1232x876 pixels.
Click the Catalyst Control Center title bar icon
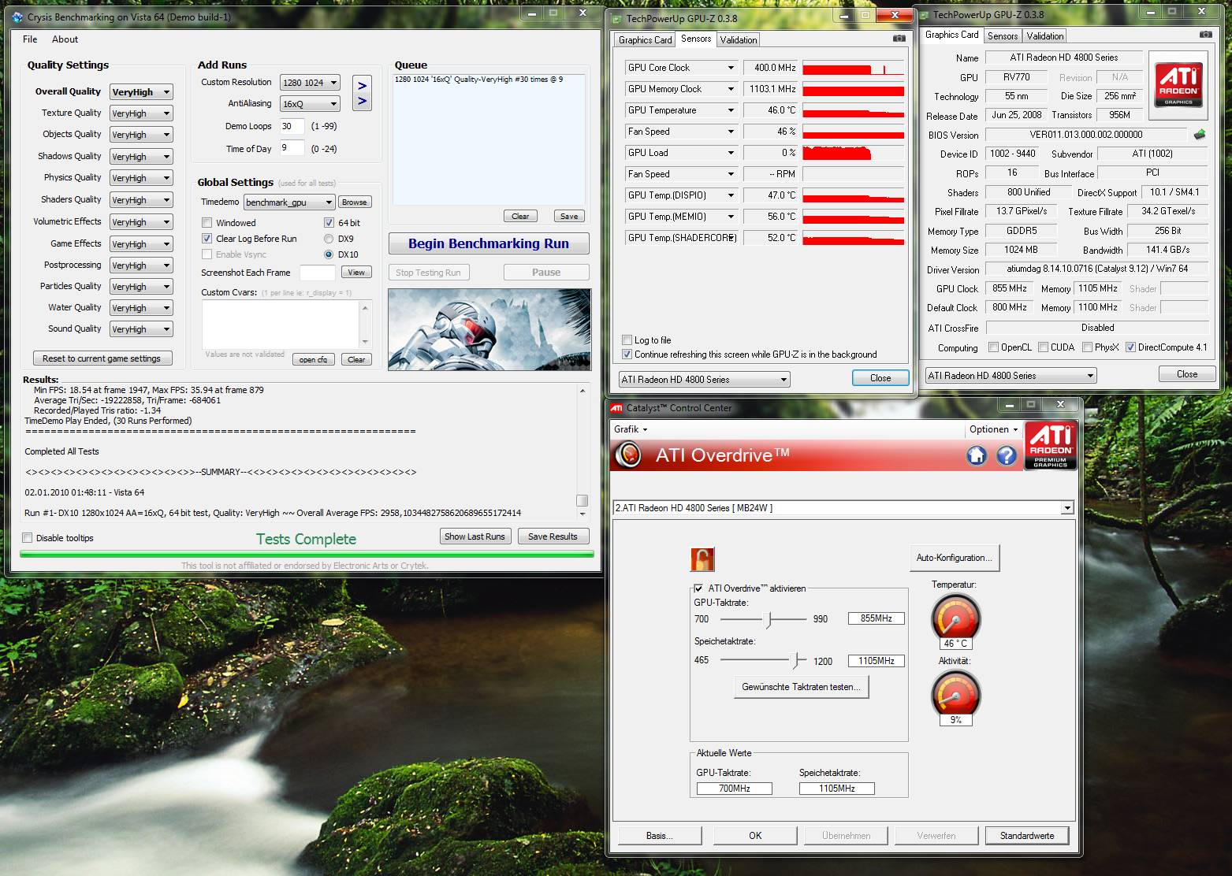click(x=617, y=407)
